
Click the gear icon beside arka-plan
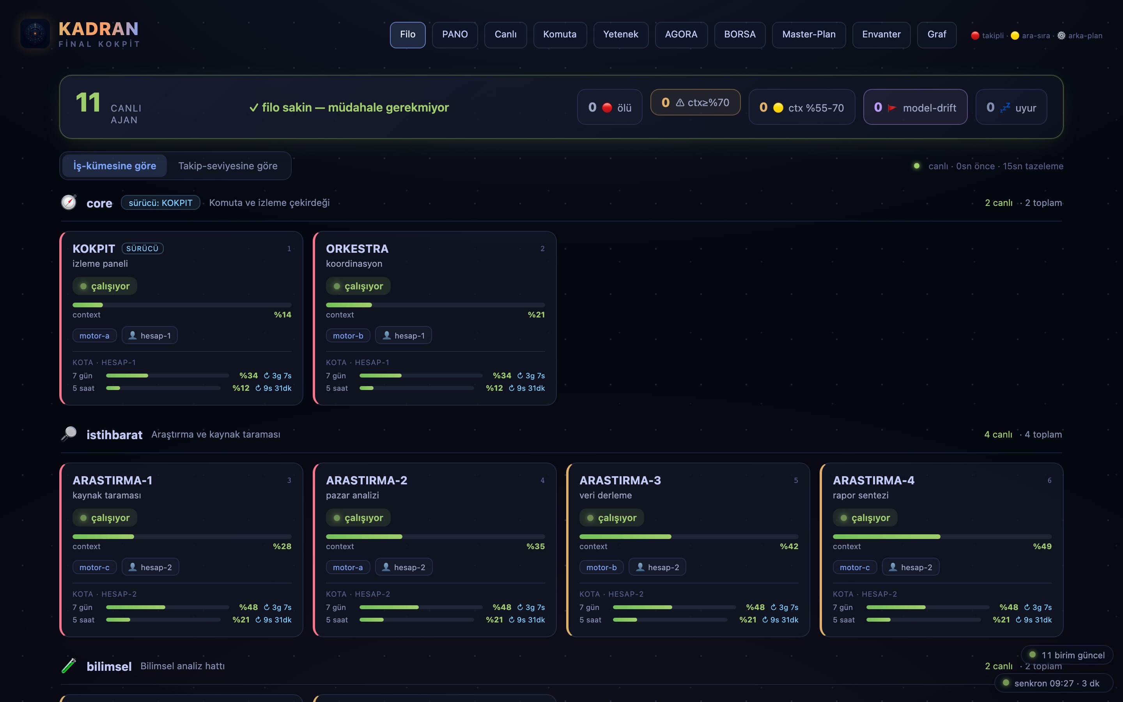pyautogui.click(x=1061, y=35)
